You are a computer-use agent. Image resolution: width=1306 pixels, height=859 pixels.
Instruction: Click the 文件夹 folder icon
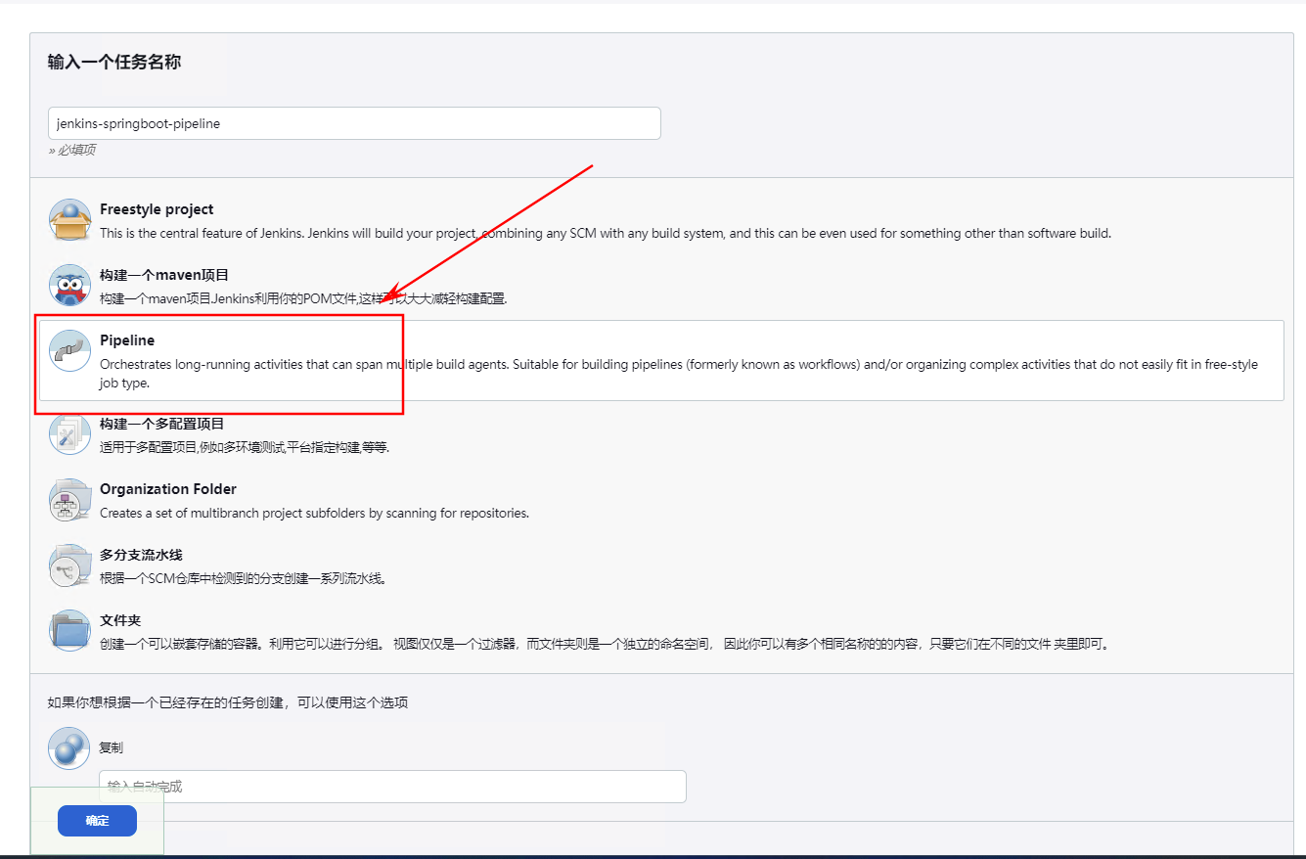[x=70, y=630]
